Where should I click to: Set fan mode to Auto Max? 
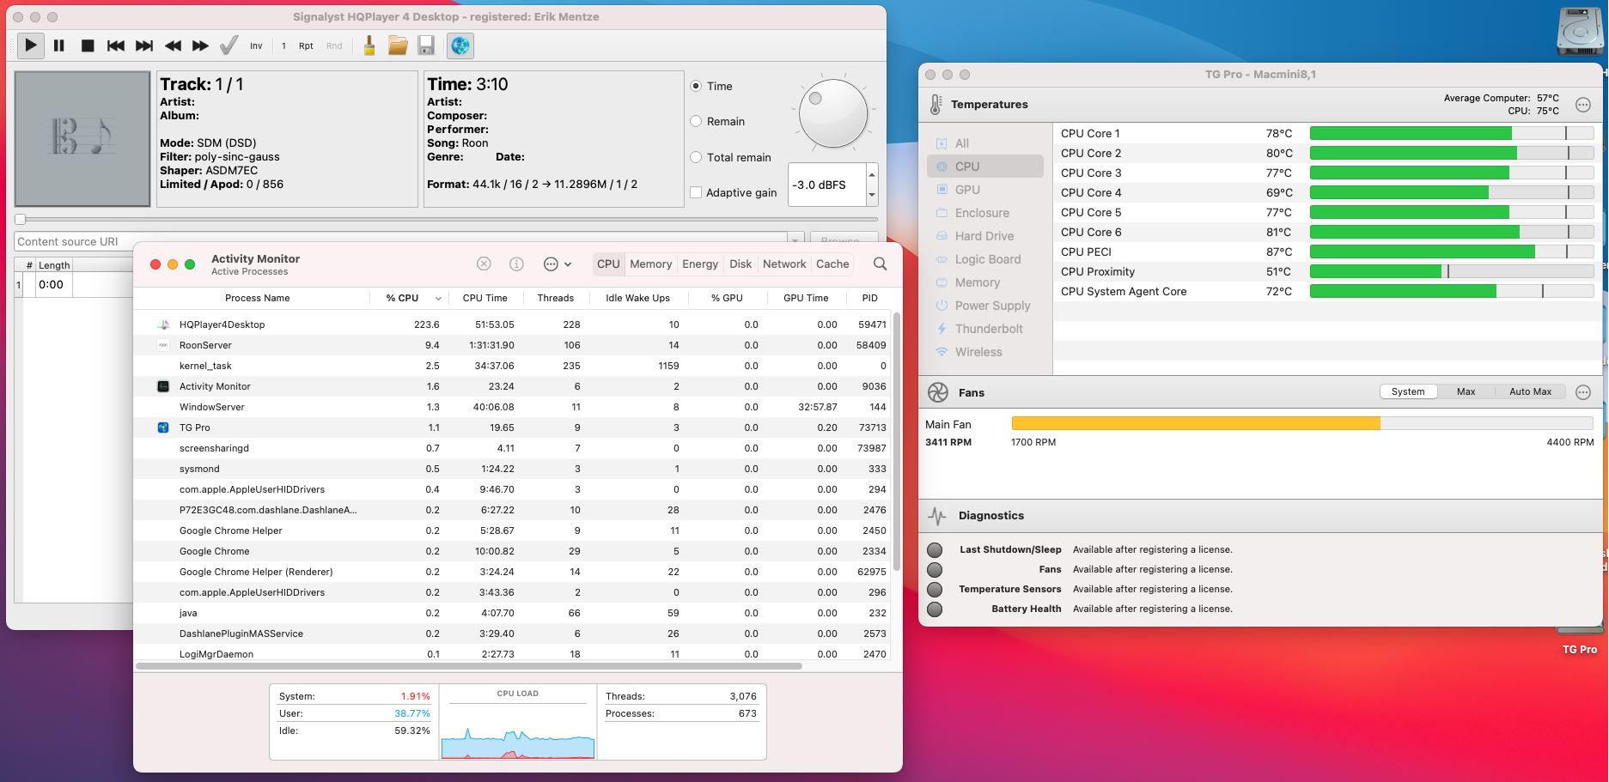(x=1529, y=392)
